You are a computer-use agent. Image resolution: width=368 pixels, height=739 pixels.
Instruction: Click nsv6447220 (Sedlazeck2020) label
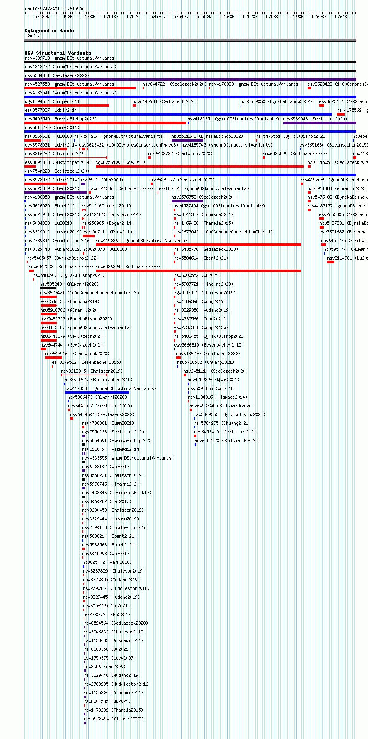[x=174, y=84]
